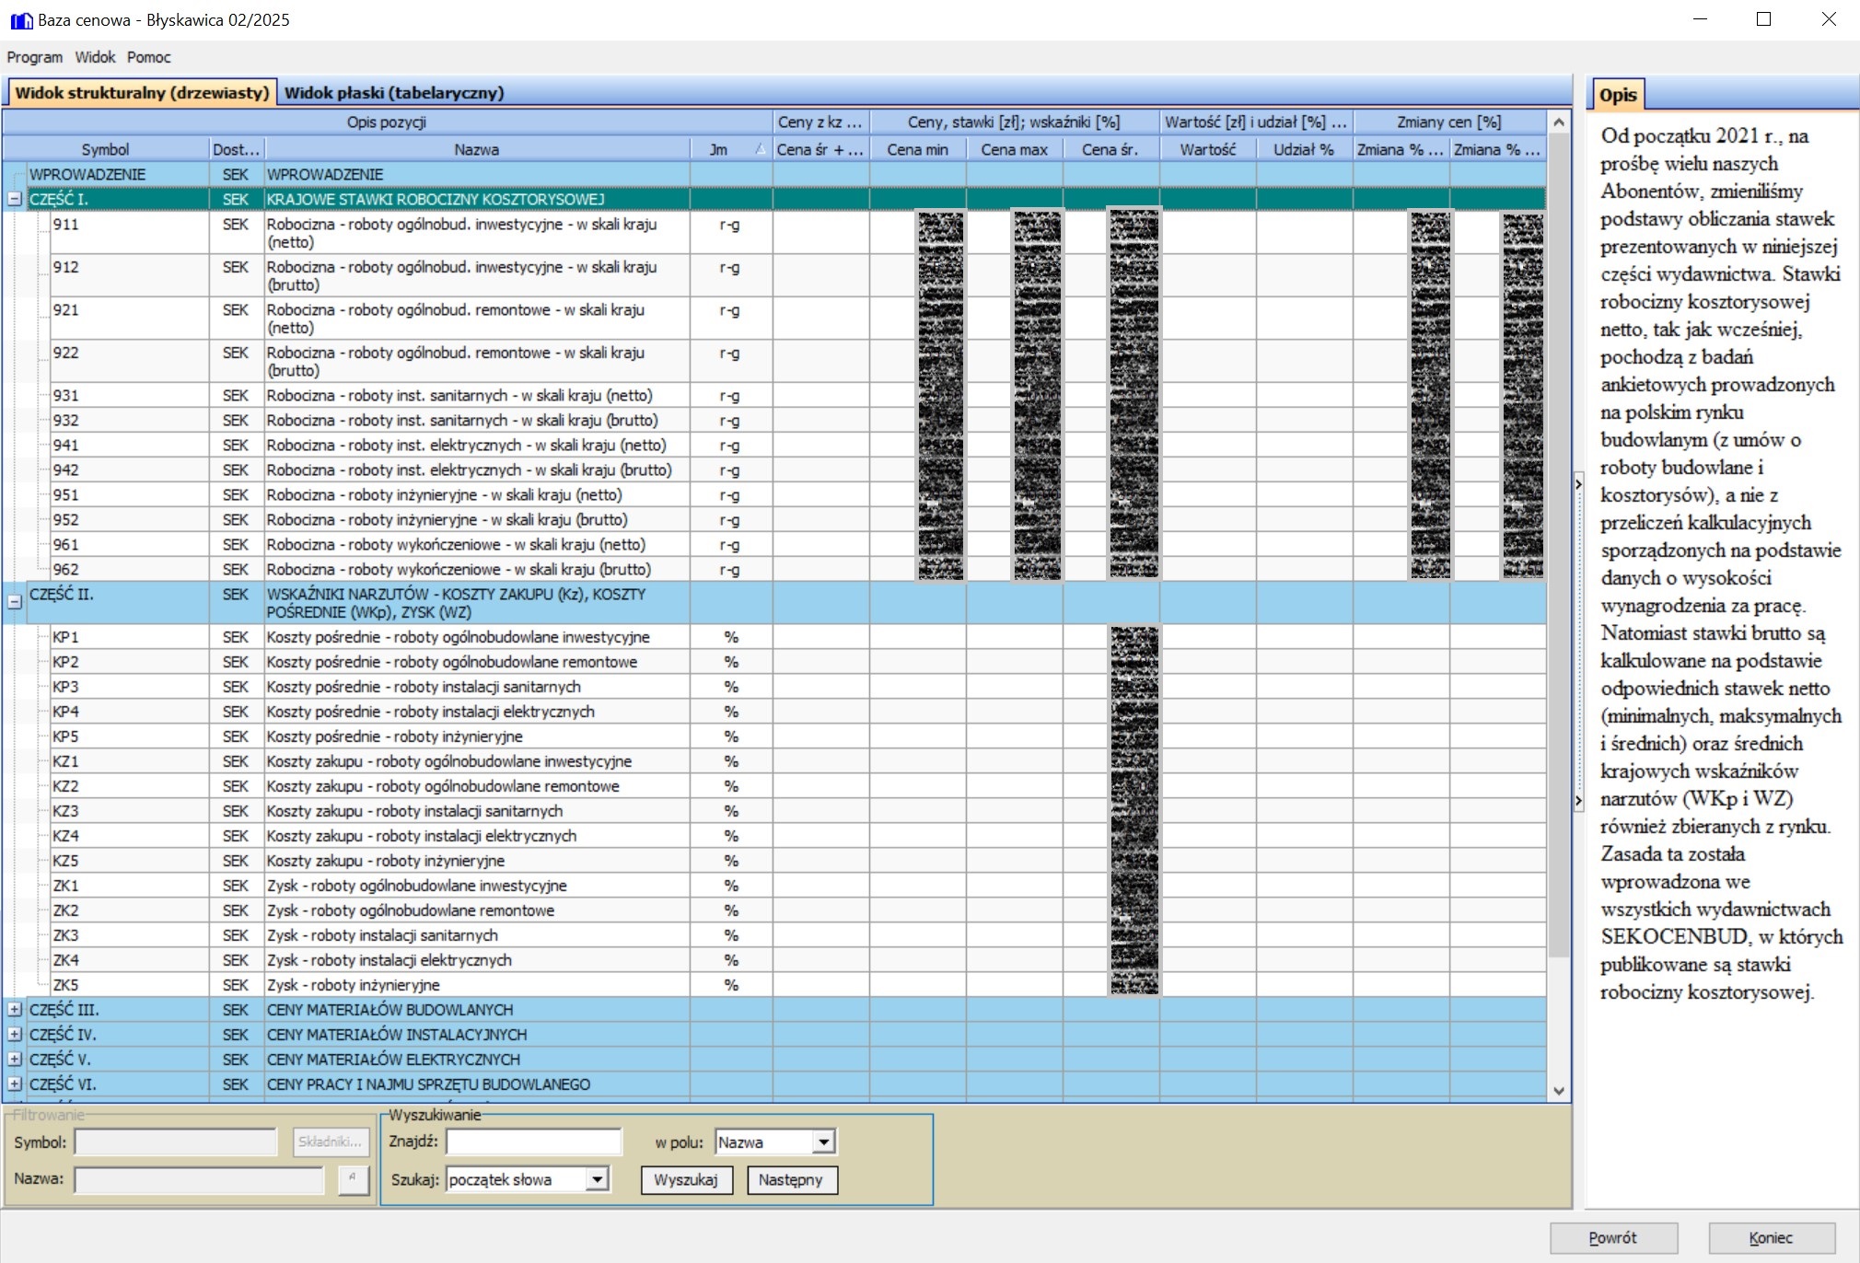Select the Opis panel tab
1860x1263 pixels.
1618,95
